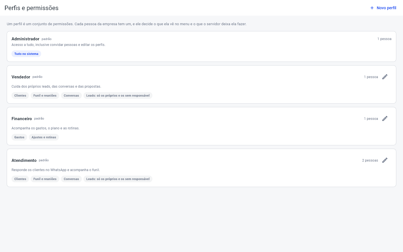The height and width of the screenshot is (252, 403).
Task: Click the Leads chip in Vendedor card
Action: [118, 95]
